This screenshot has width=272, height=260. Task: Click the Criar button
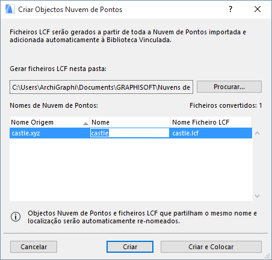pyautogui.click(x=130, y=247)
